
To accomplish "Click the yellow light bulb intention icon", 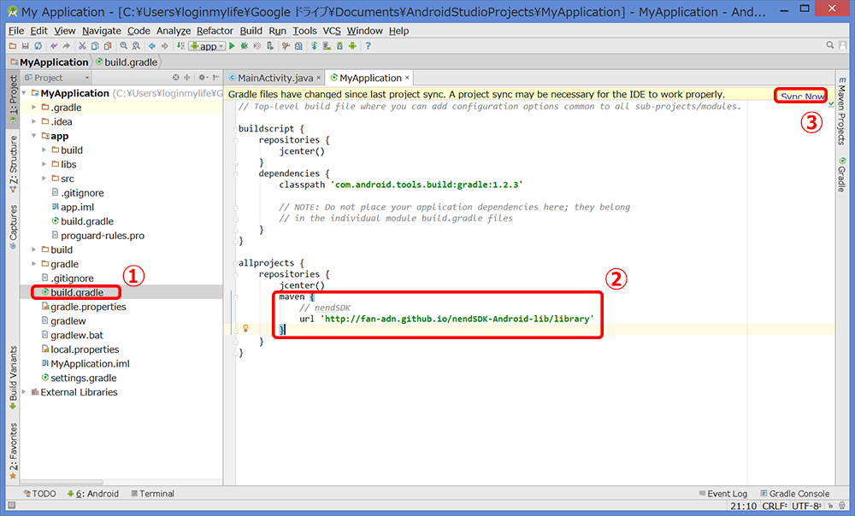I will click(245, 328).
